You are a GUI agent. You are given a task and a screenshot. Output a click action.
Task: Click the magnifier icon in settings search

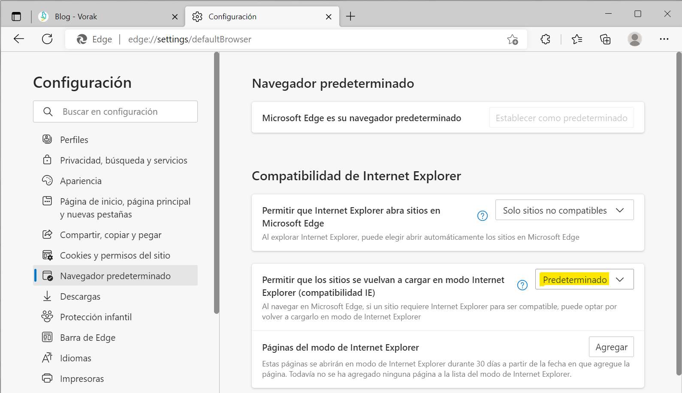coord(48,112)
